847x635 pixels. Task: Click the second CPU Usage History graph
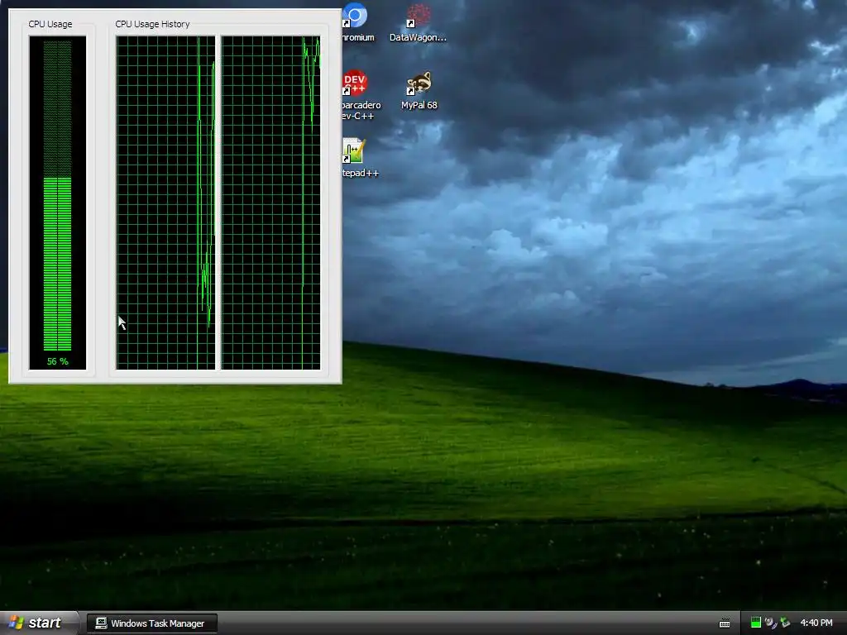[270, 203]
